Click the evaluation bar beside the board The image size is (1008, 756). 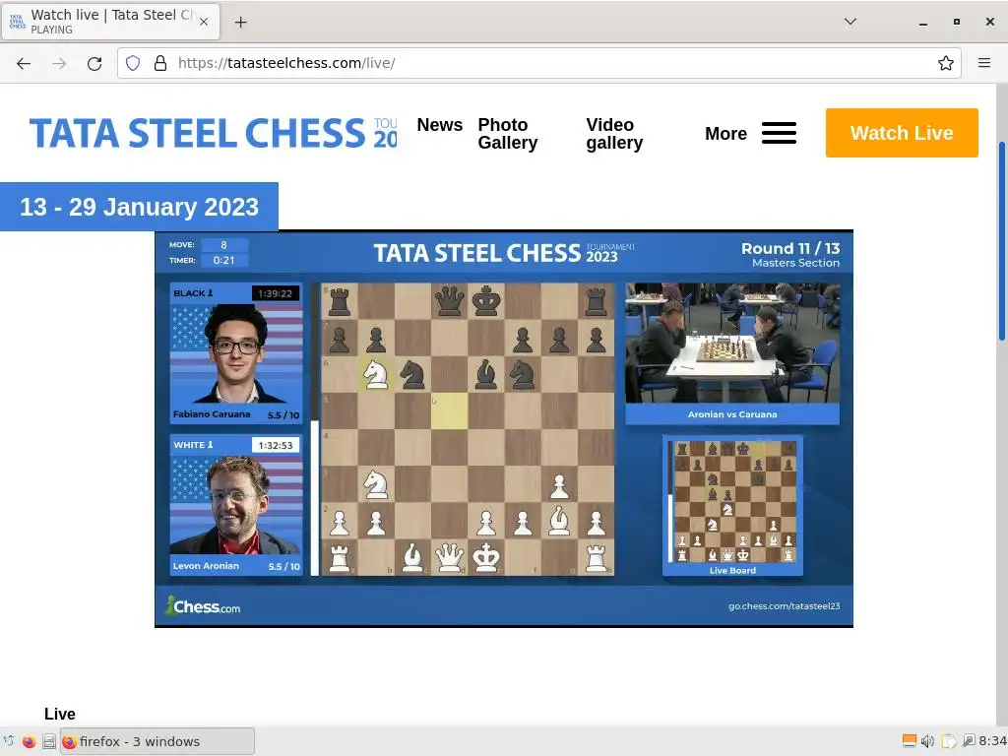(314, 429)
